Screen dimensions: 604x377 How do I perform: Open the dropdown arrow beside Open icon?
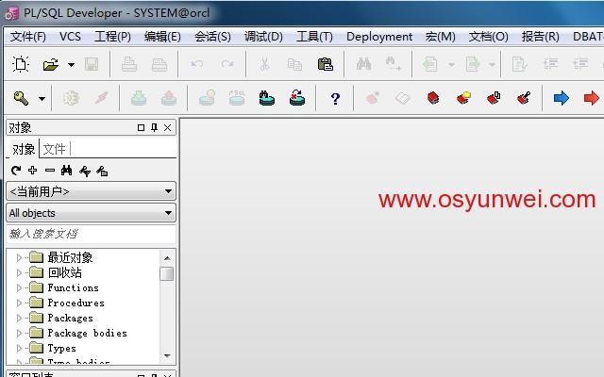pos(72,65)
